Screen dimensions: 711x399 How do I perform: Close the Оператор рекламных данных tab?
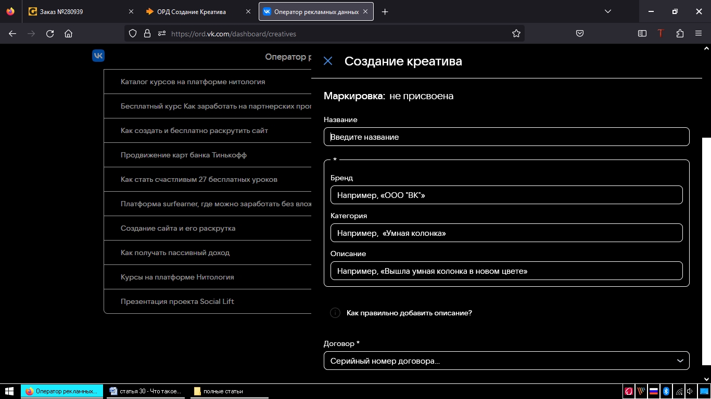pos(365,11)
